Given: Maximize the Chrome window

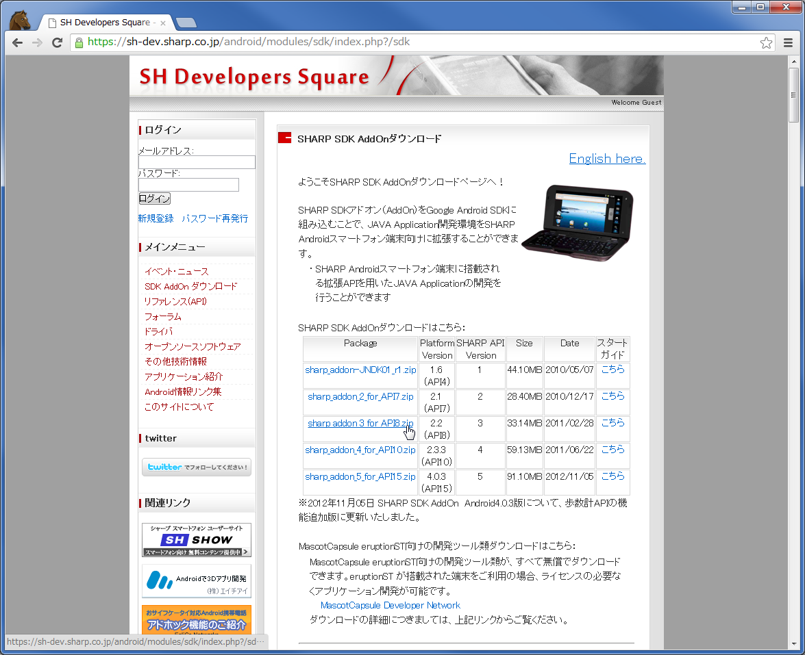Looking at the screenshot, I should 760,7.
